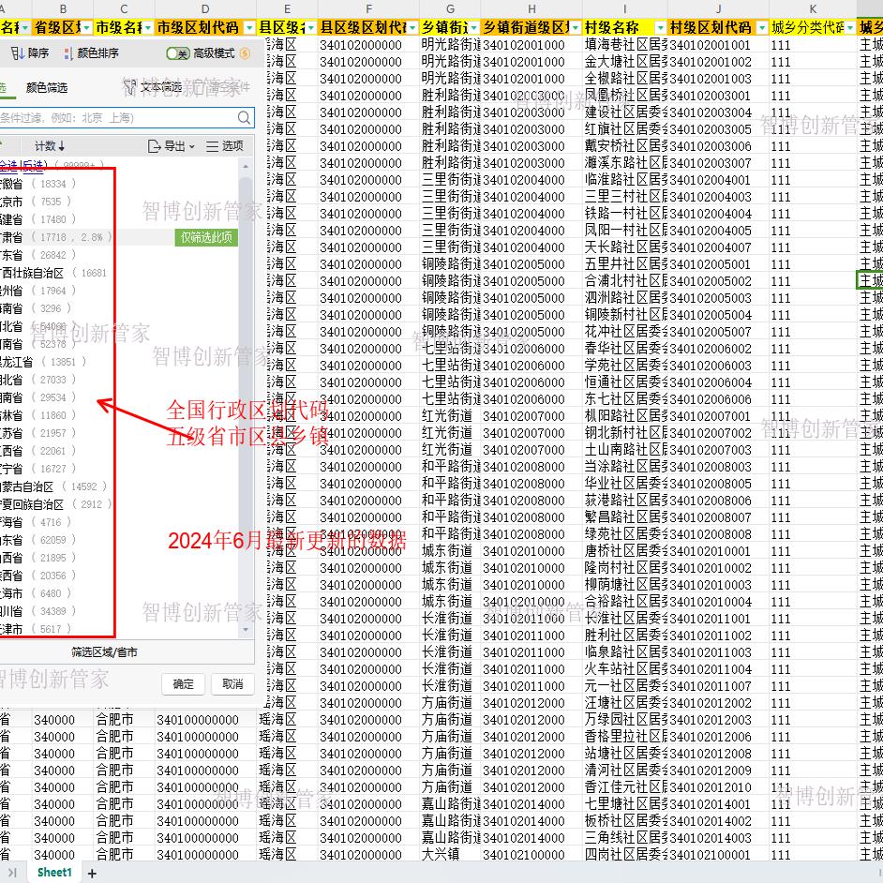The height and width of the screenshot is (883, 883).
Task: Click the new sheet plus icon
Action: 89,873
